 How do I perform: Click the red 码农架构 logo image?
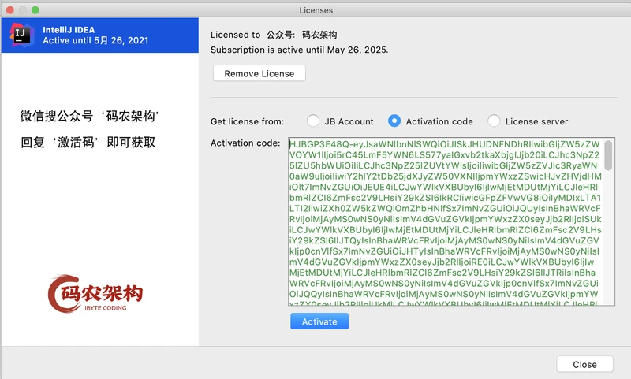point(97,297)
